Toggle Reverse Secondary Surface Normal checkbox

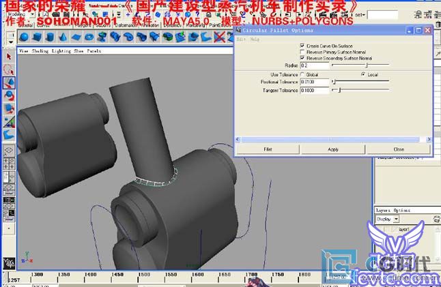pos(302,58)
